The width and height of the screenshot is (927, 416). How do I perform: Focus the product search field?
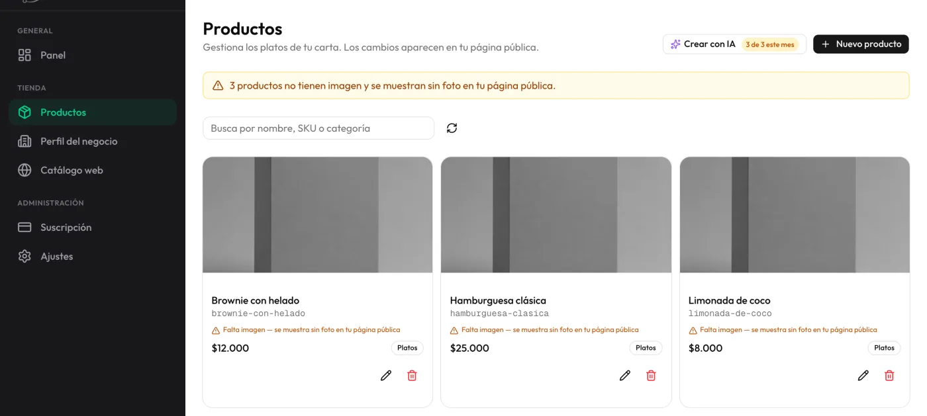coord(318,128)
